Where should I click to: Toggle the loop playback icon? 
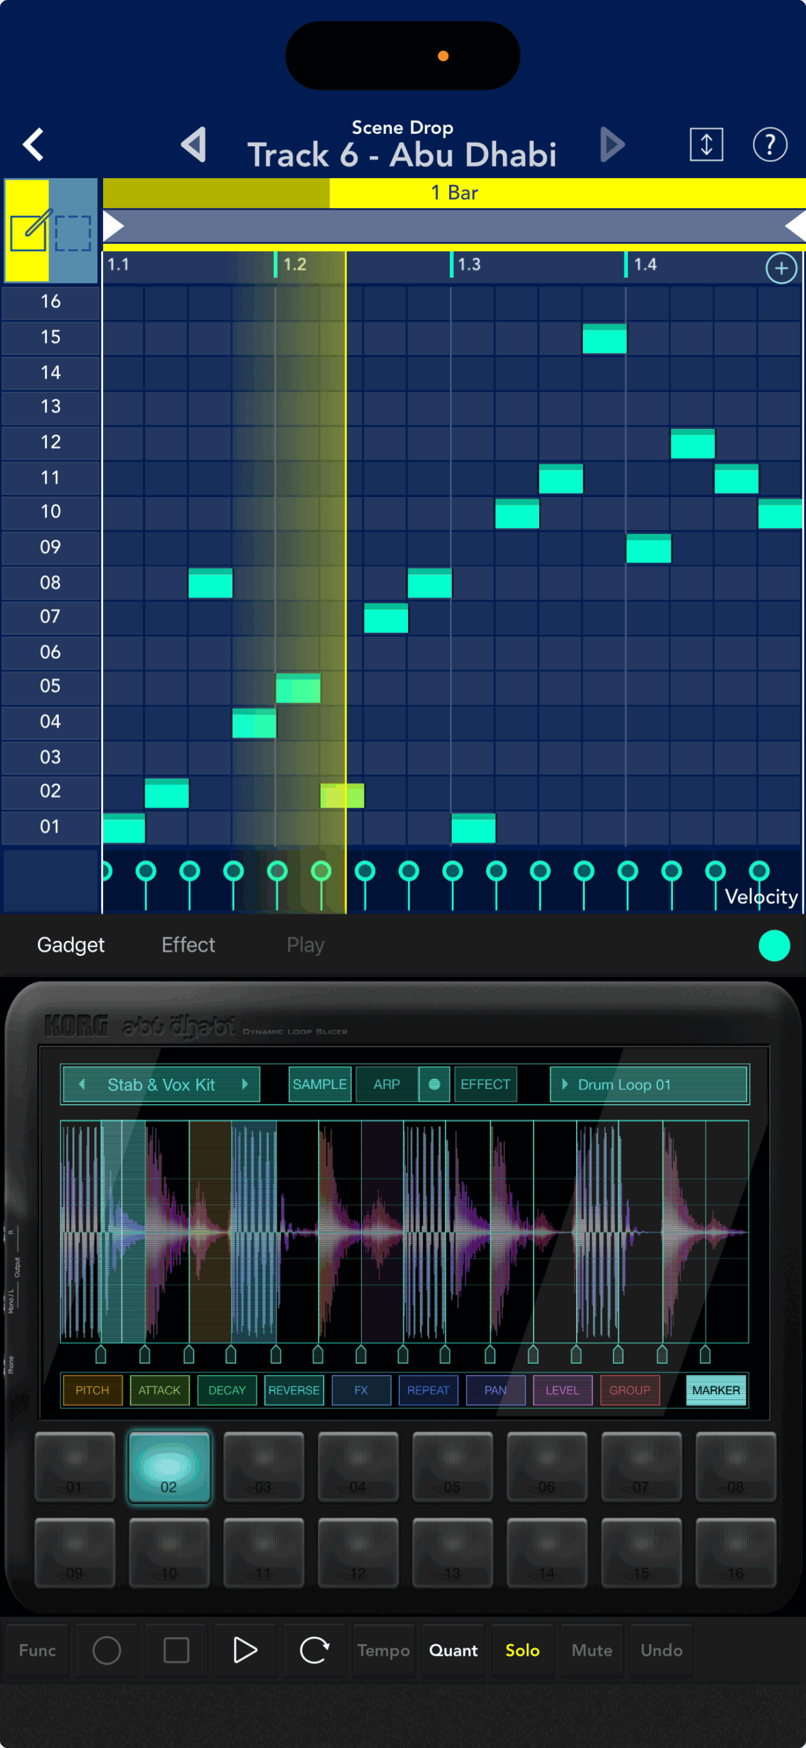(x=314, y=1650)
